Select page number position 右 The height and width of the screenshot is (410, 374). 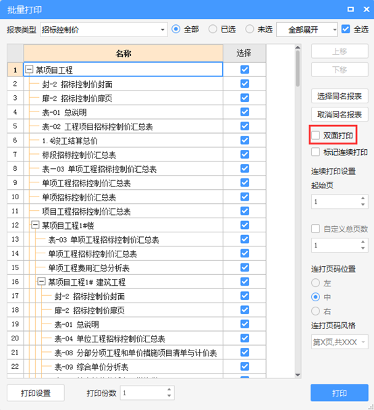coord(315,311)
